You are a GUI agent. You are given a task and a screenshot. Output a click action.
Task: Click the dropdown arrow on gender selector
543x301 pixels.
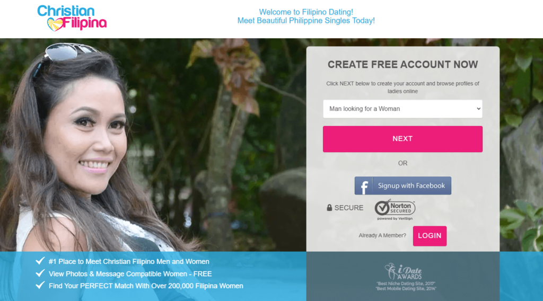pyautogui.click(x=478, y=109)
